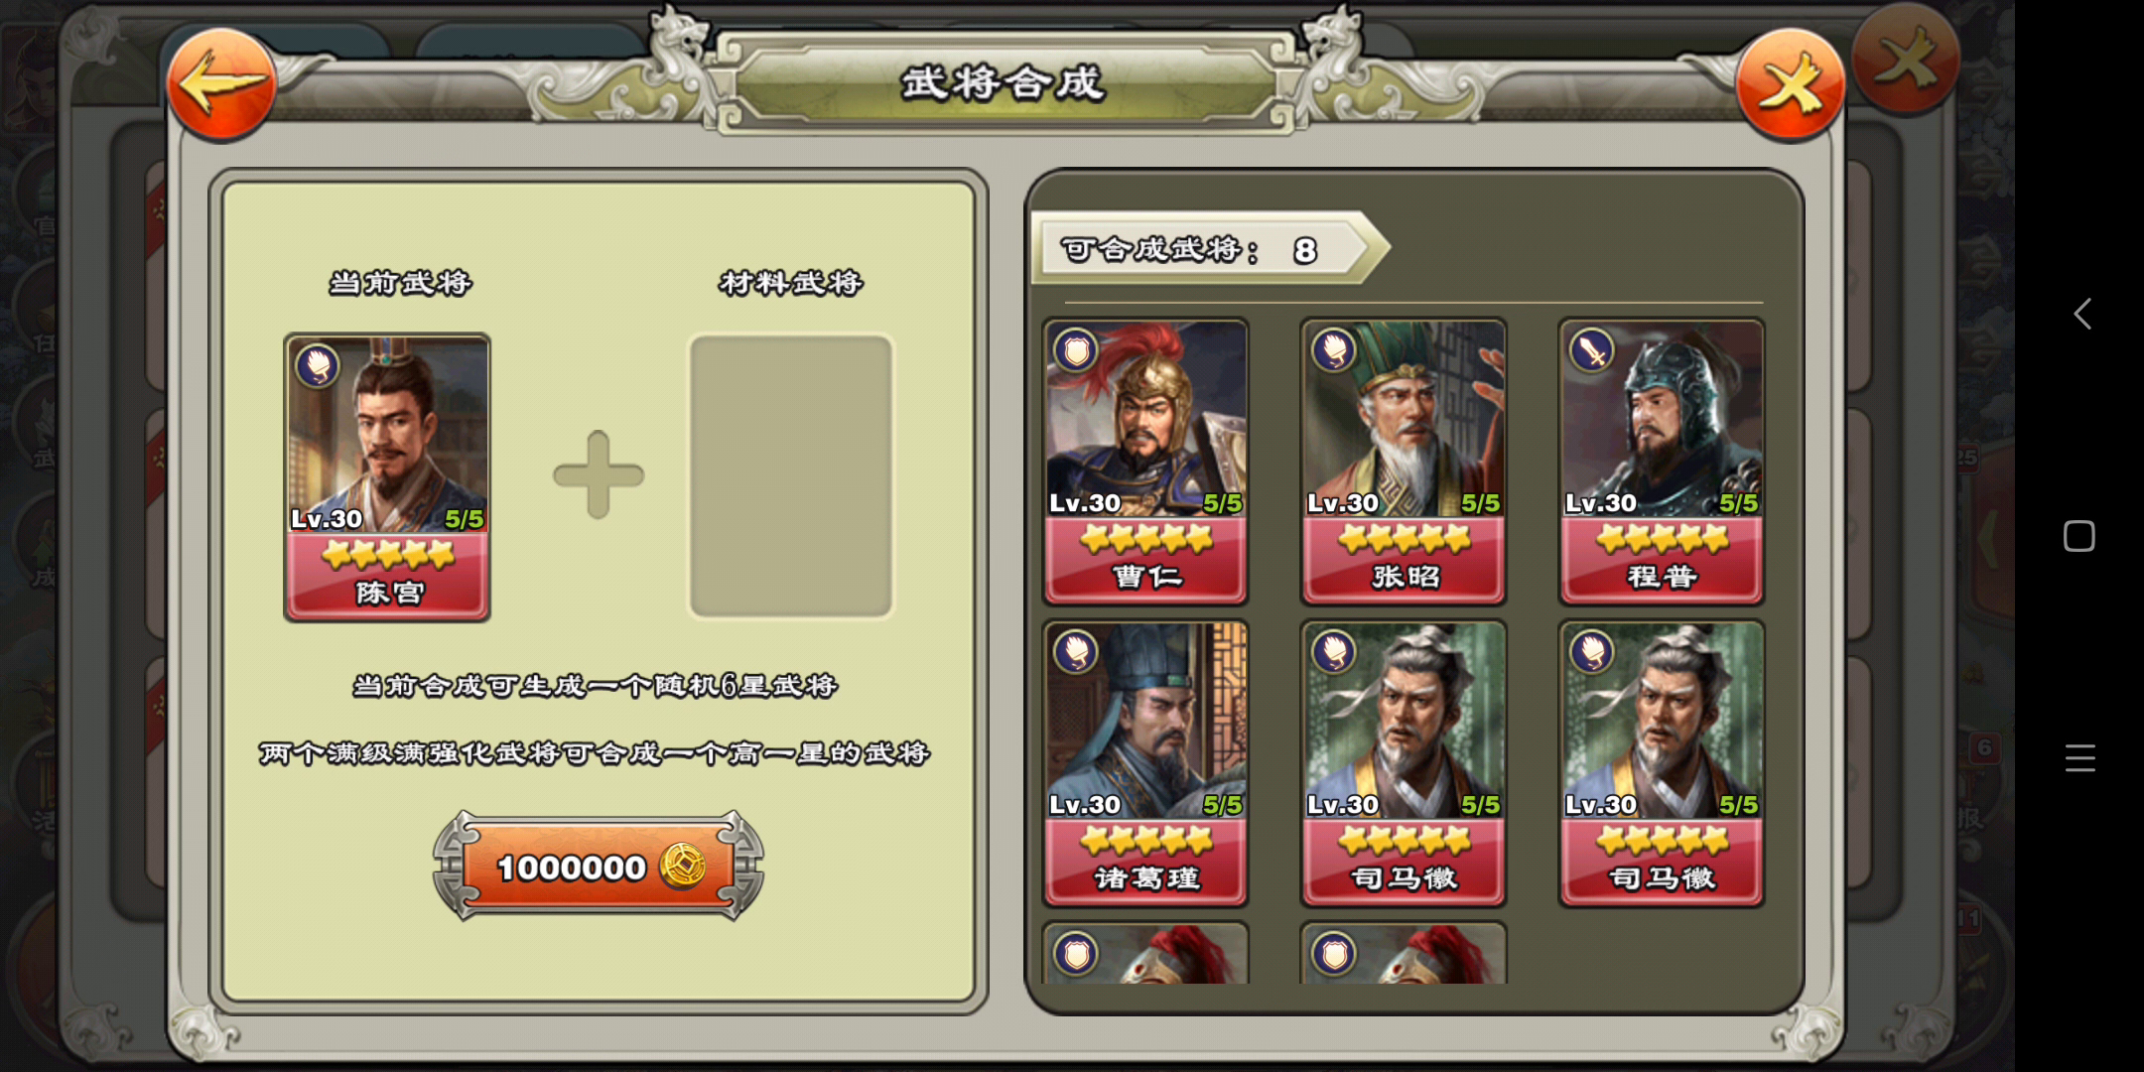Tap the orange back arrow button
The image size is (2144, 1072).
point(220,84)
